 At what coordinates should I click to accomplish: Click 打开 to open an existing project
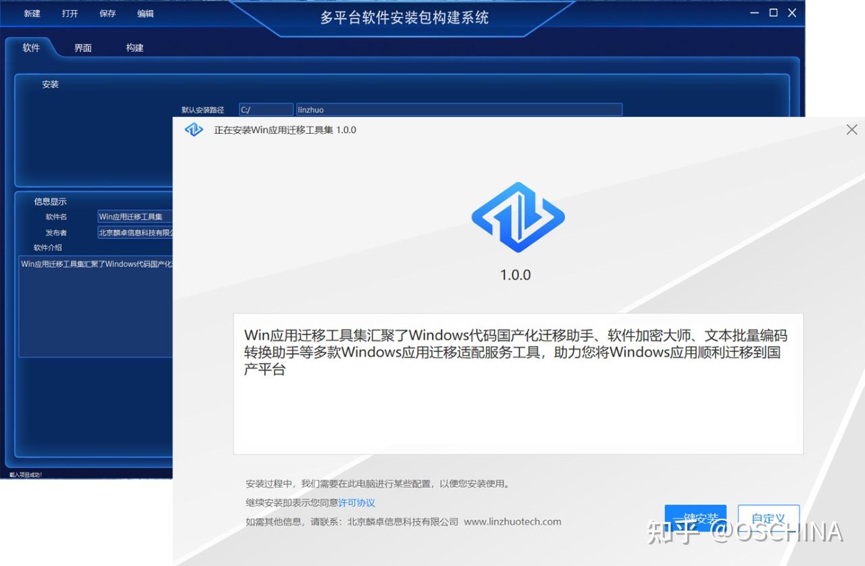pos(69,13)
